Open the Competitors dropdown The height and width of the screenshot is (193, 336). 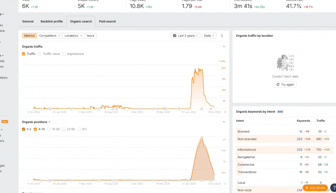pos(49,36)
